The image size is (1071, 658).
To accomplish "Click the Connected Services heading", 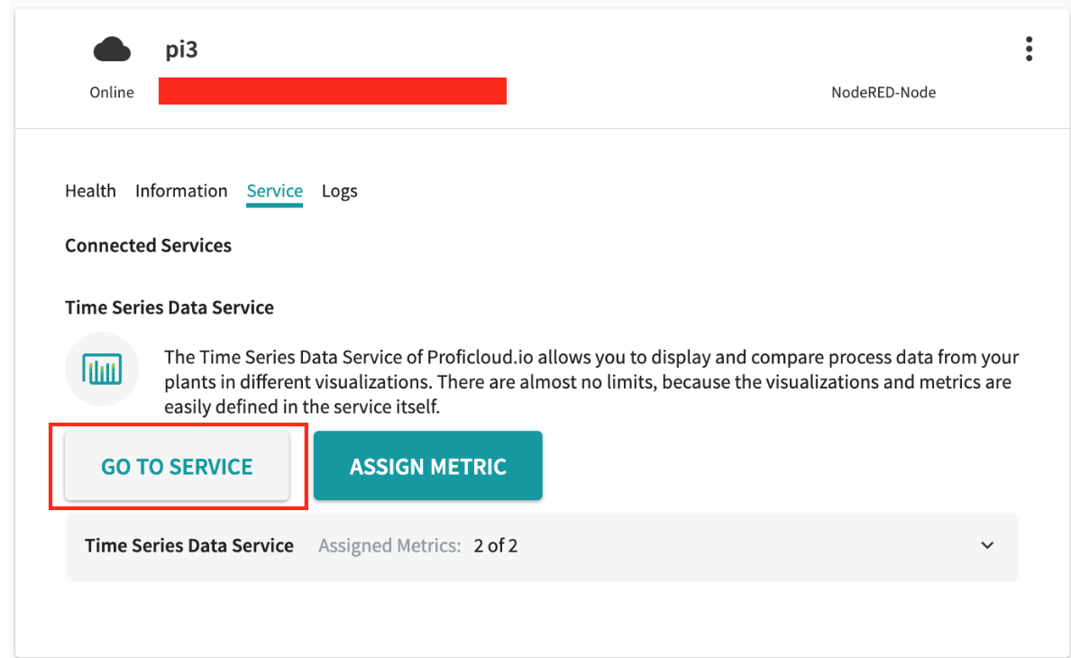I will point(148,246).
